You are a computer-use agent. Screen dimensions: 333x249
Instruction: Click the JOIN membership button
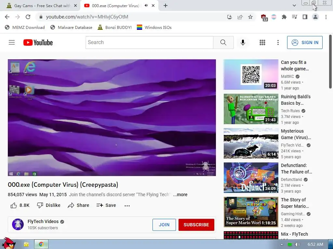click(164, 225)
